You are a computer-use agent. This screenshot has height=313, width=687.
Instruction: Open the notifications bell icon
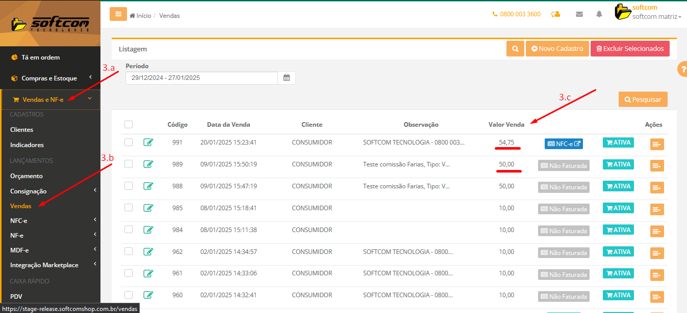[x=599, y=14]
